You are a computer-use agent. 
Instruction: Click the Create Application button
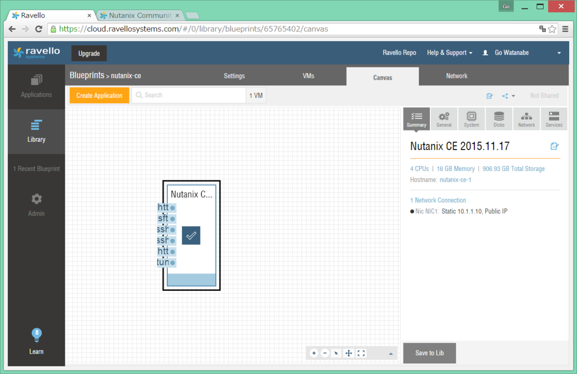(99, 96)
